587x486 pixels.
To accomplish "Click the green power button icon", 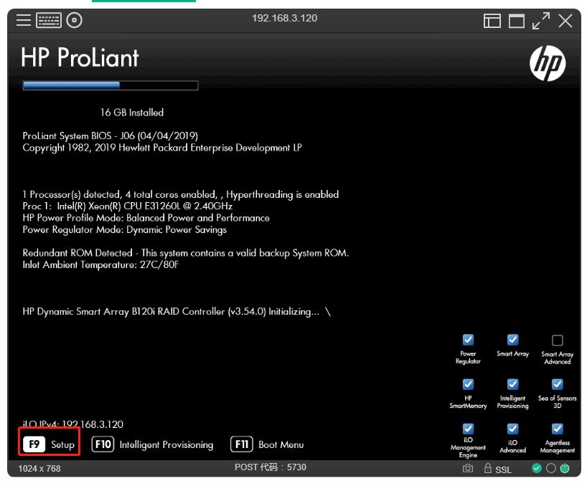I will point(565,468).
